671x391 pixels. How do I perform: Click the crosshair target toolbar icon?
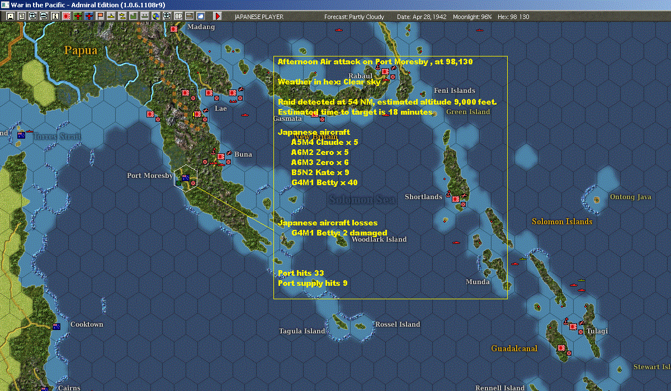(167, 16)
